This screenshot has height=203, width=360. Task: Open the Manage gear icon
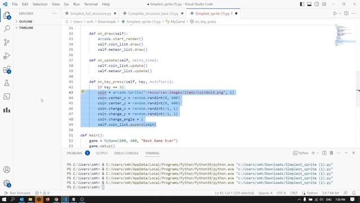coord(7,183)
